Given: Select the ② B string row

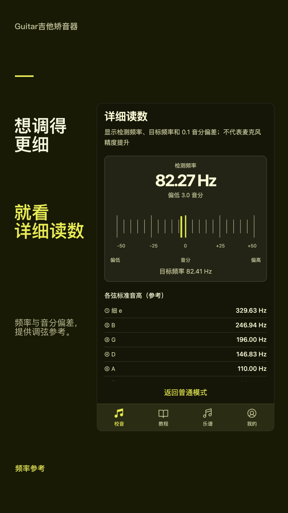Looking at the screenshot, I should pyautogui.click(x=186, y=325).
